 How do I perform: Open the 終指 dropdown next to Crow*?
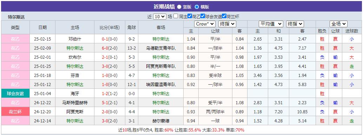(227, 24)
